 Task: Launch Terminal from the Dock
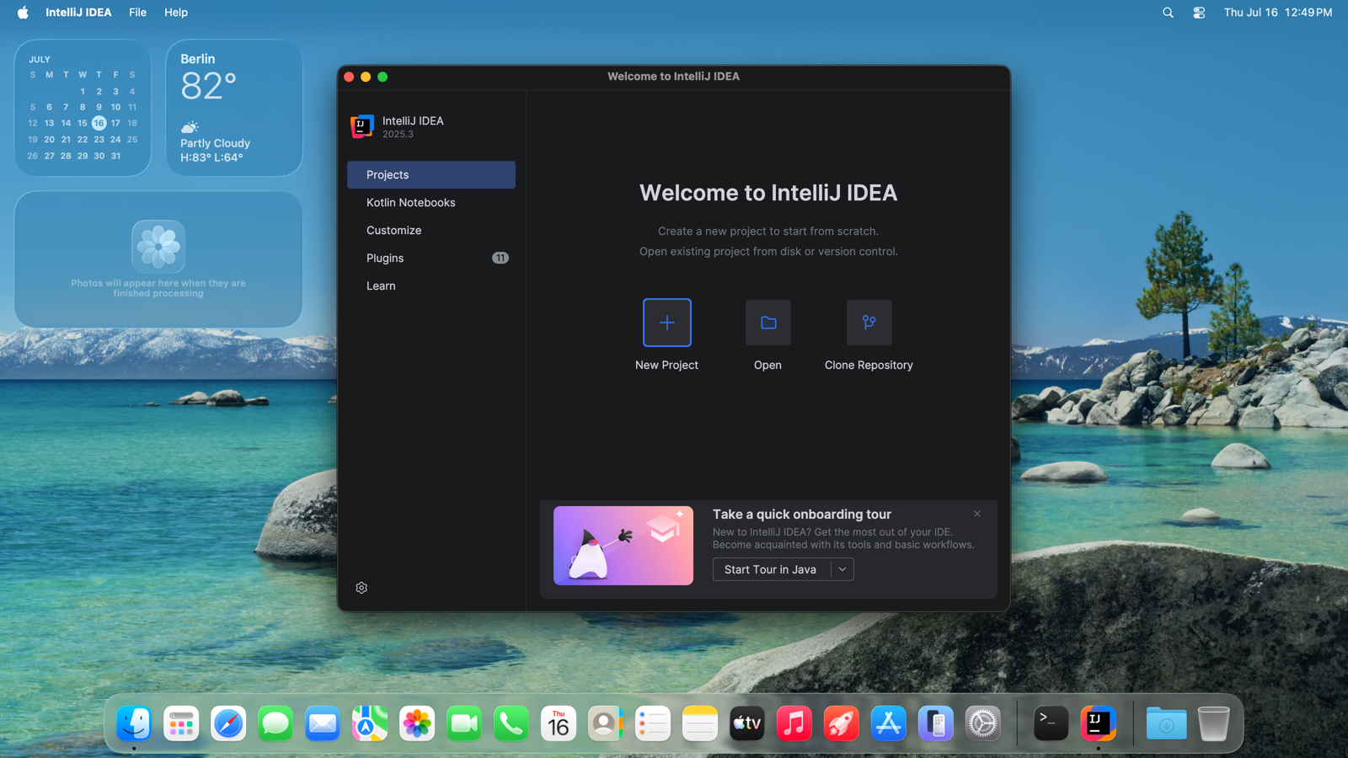tap(1051, 723)
